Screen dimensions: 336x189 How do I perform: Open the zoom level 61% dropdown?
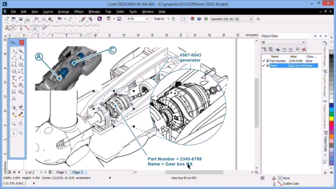click(146, 19)
